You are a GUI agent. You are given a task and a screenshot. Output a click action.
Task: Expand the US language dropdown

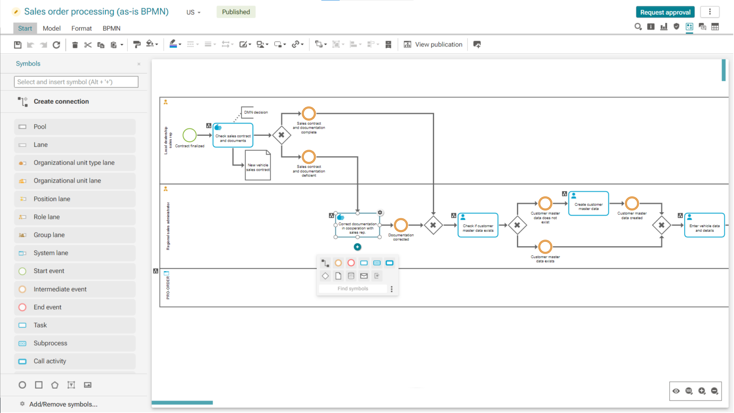(x=193, y=12)
